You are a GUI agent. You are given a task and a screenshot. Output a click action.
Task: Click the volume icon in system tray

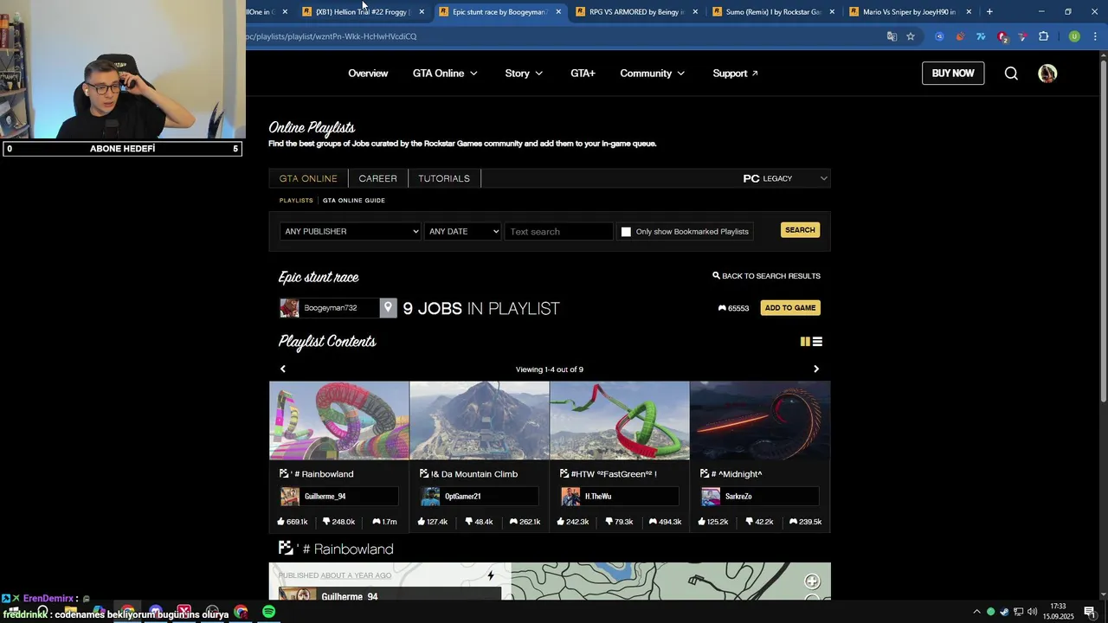point(1032,612)
